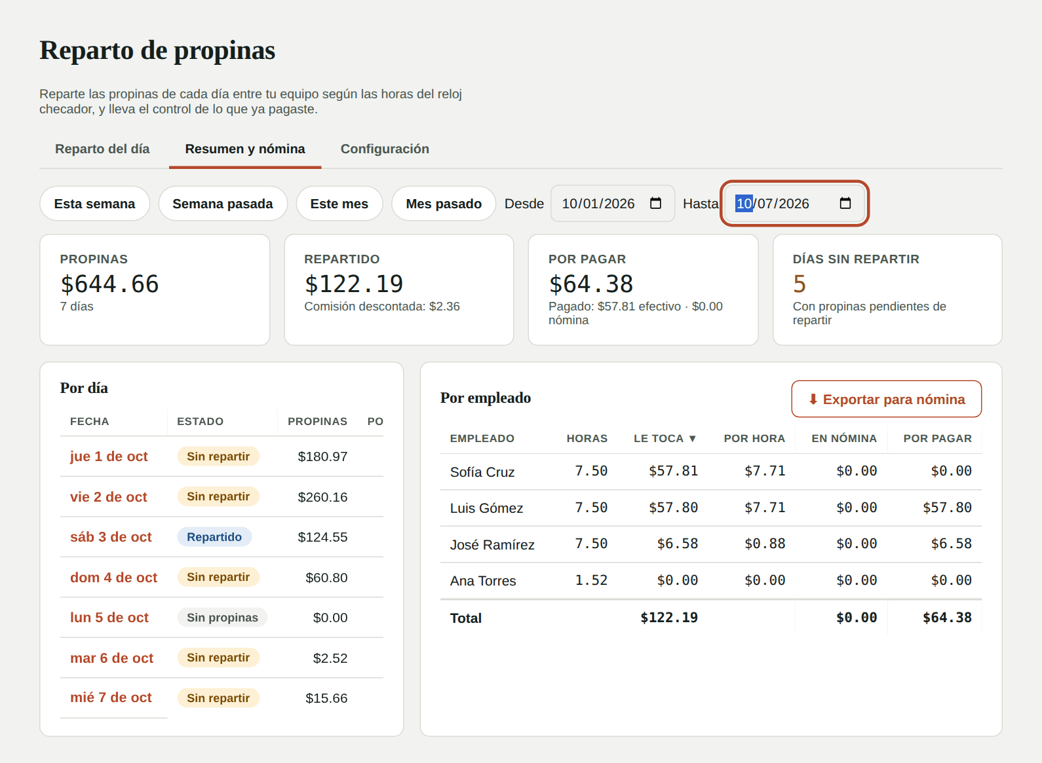
Task: Focus the Hasta date field 10/07/2026
Action: tap(794, 204)
